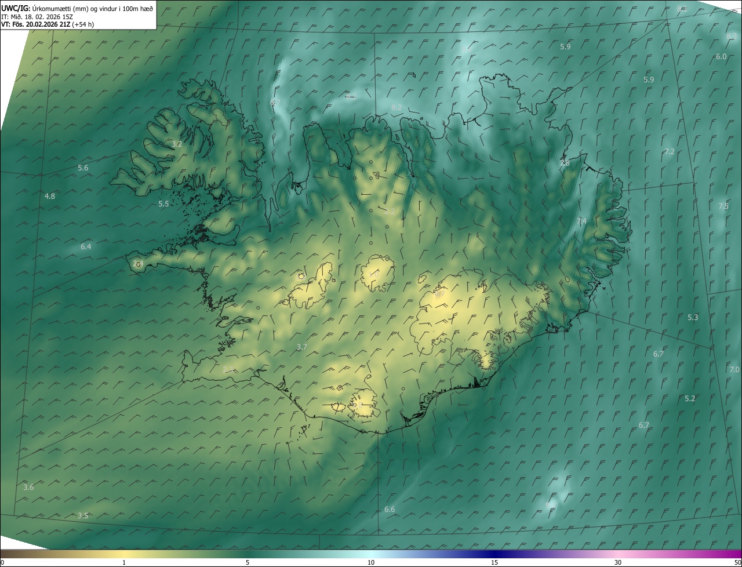Click the 8.2 value label north of Iceland

(397, 107)
